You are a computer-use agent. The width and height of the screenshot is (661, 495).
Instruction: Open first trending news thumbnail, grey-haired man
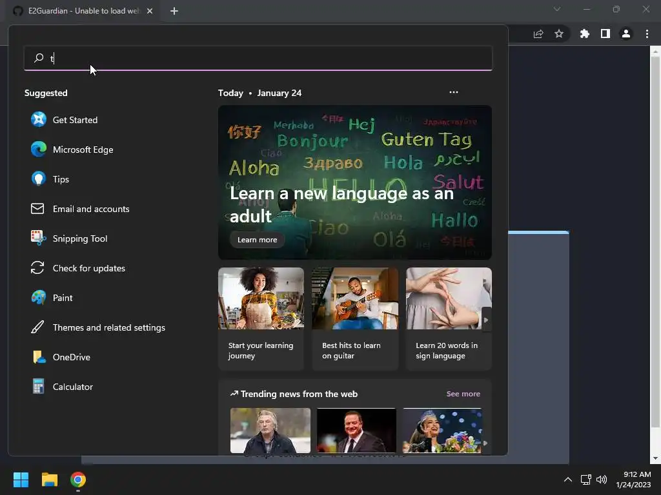point(270,430)
